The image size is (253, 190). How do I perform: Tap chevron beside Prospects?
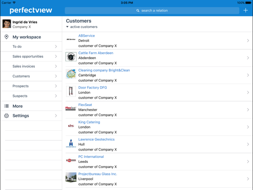click(x=56, y=86)
